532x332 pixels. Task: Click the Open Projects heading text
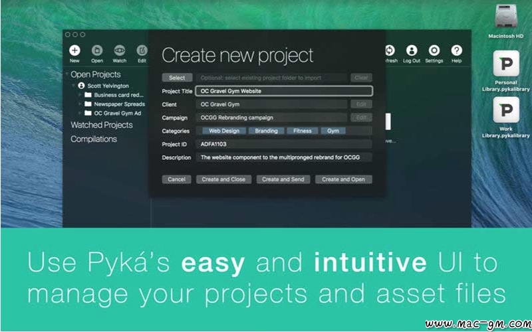95,74
